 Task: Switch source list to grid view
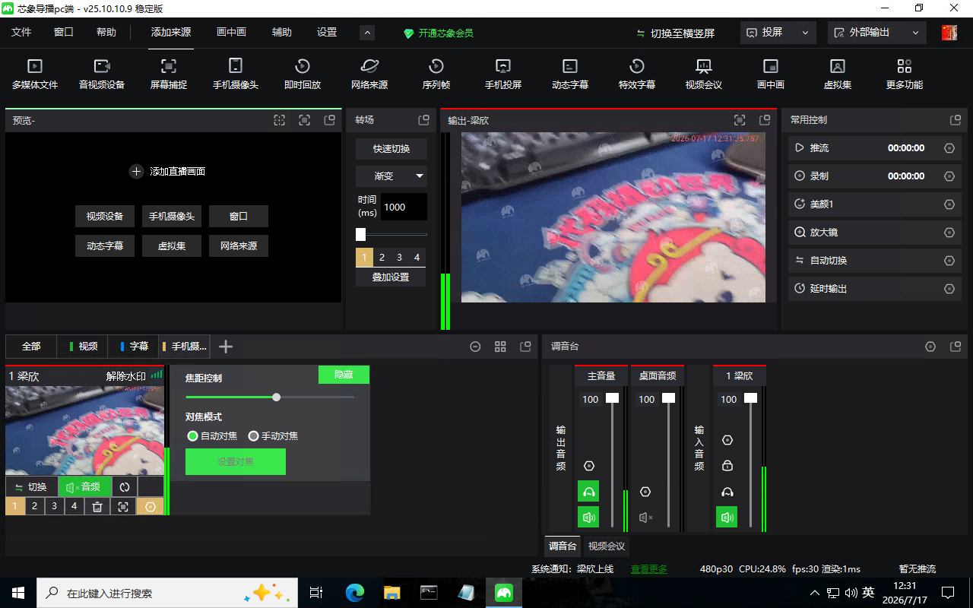click(x=500, y=347)
